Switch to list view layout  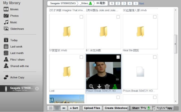pyautogui.click(x=51, y=108)
